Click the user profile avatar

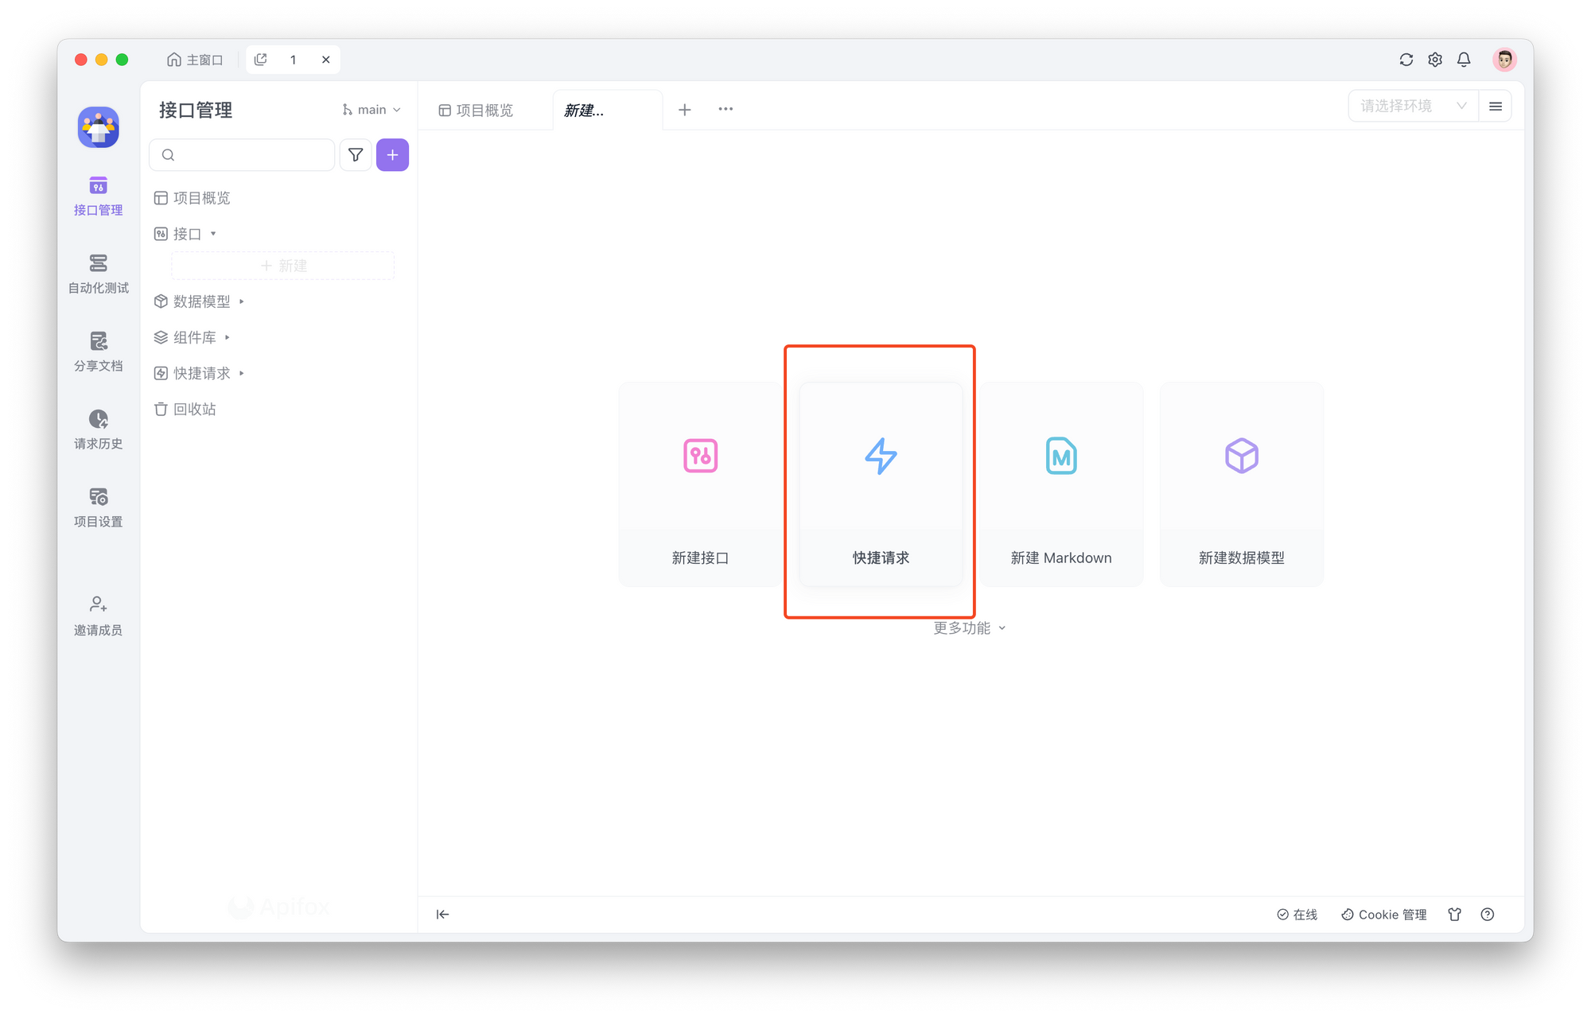tap(1504, 60)
